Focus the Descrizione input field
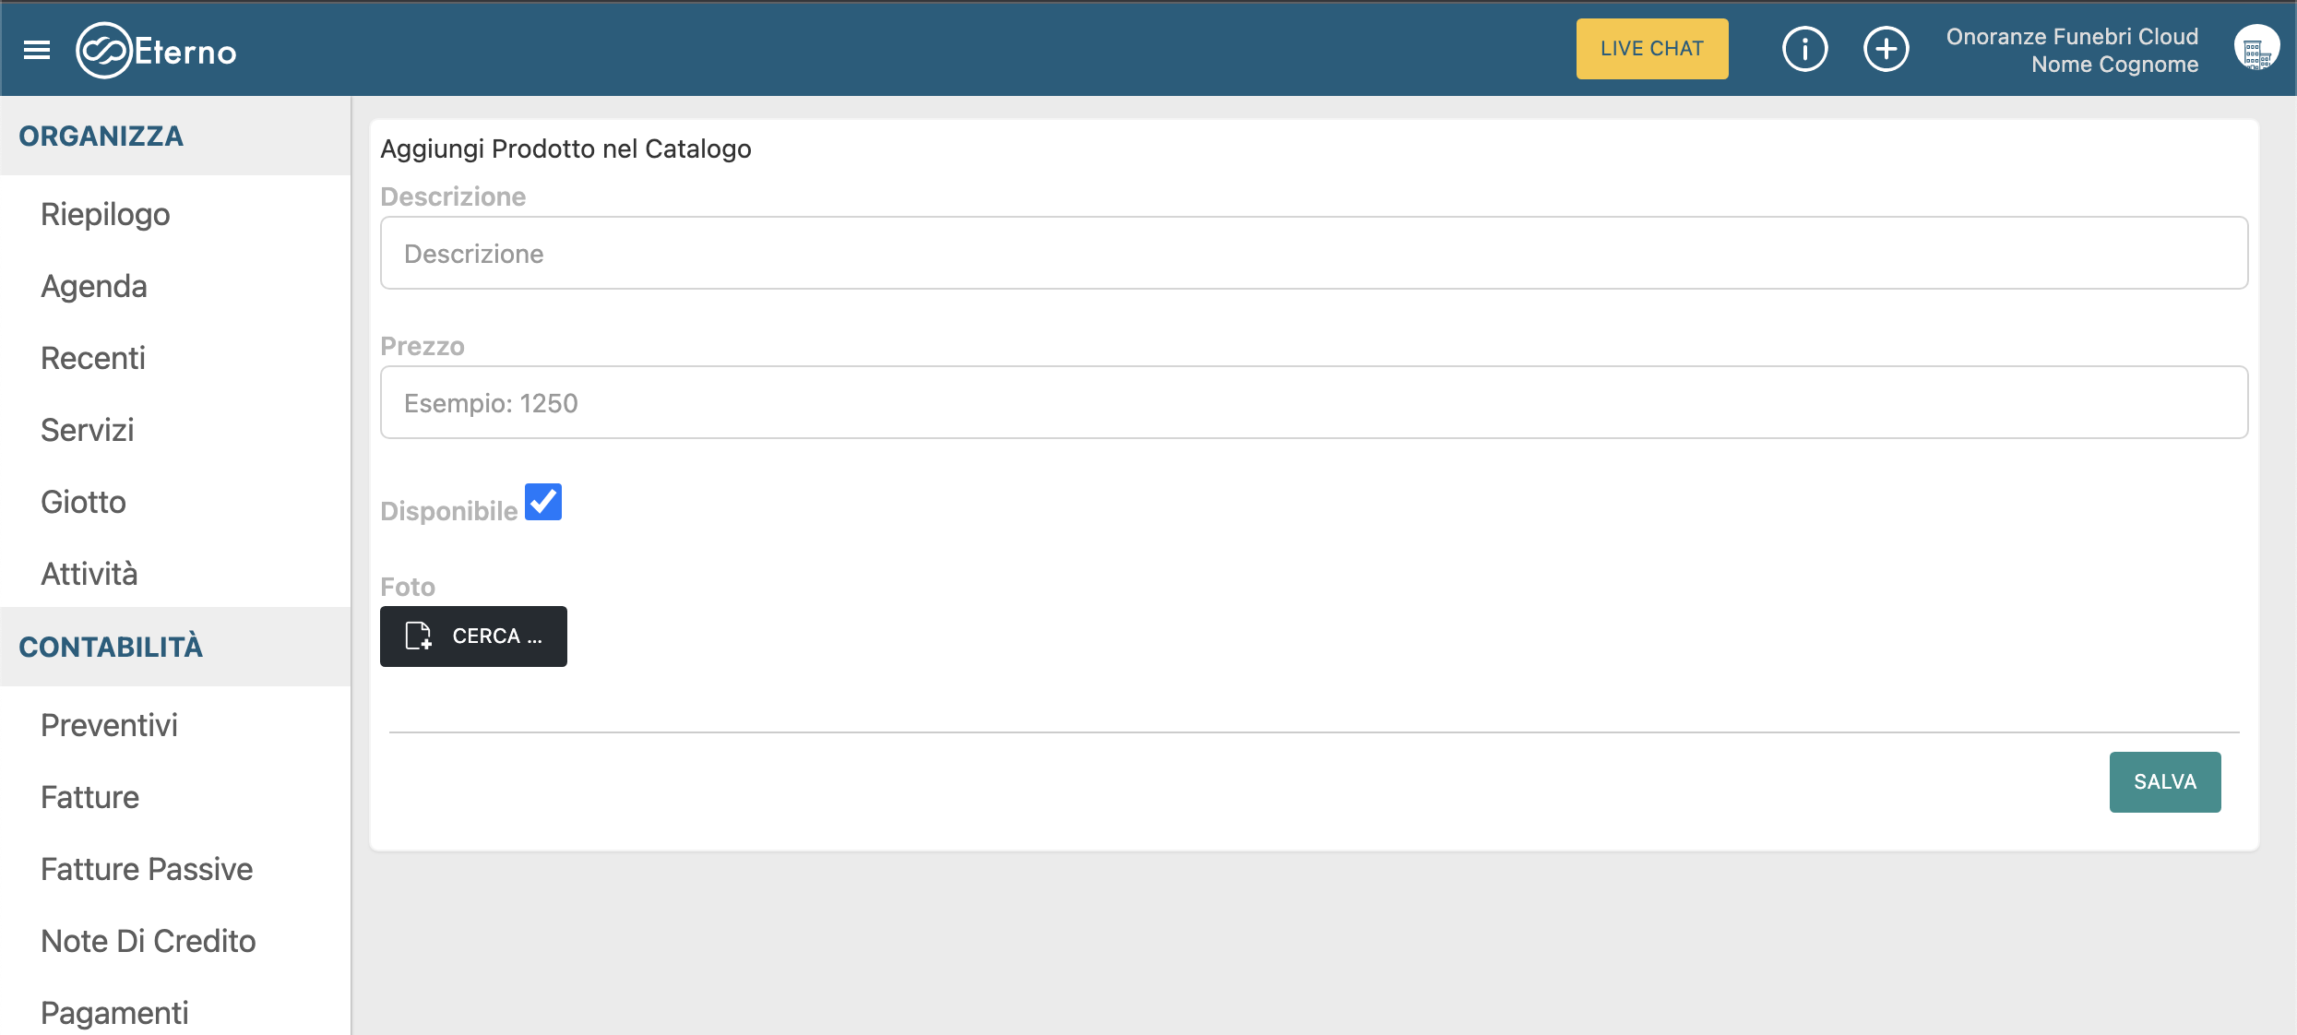 pyautogui.click(x=1314, y=254)
